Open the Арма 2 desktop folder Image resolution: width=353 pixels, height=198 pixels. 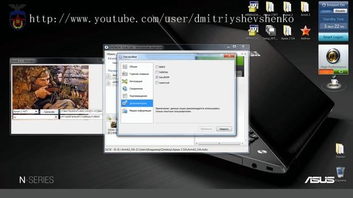[x=287, y=9]
